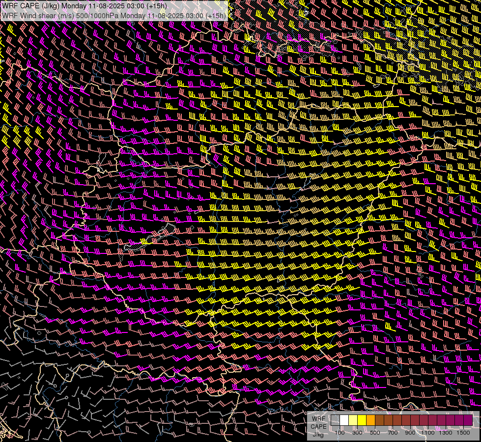Screen dimensions: 481x442
Task: Click the bright yellow CAPE legend swatch
Action: click(362, 420)
